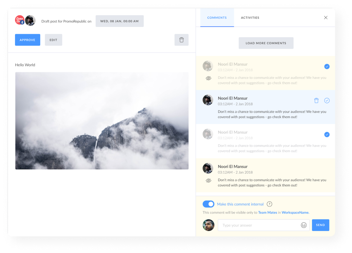Switch to the Activities tab
Screen dimensions: 352x253
(x=250, y=18)
